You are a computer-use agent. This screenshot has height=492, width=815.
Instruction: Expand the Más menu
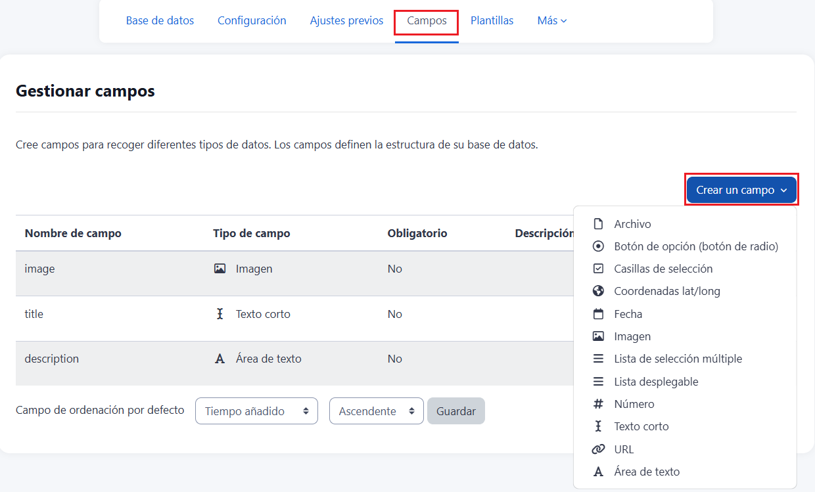551,20
